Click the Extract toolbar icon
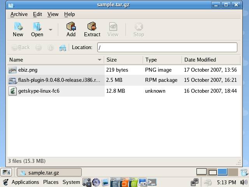 92,29
